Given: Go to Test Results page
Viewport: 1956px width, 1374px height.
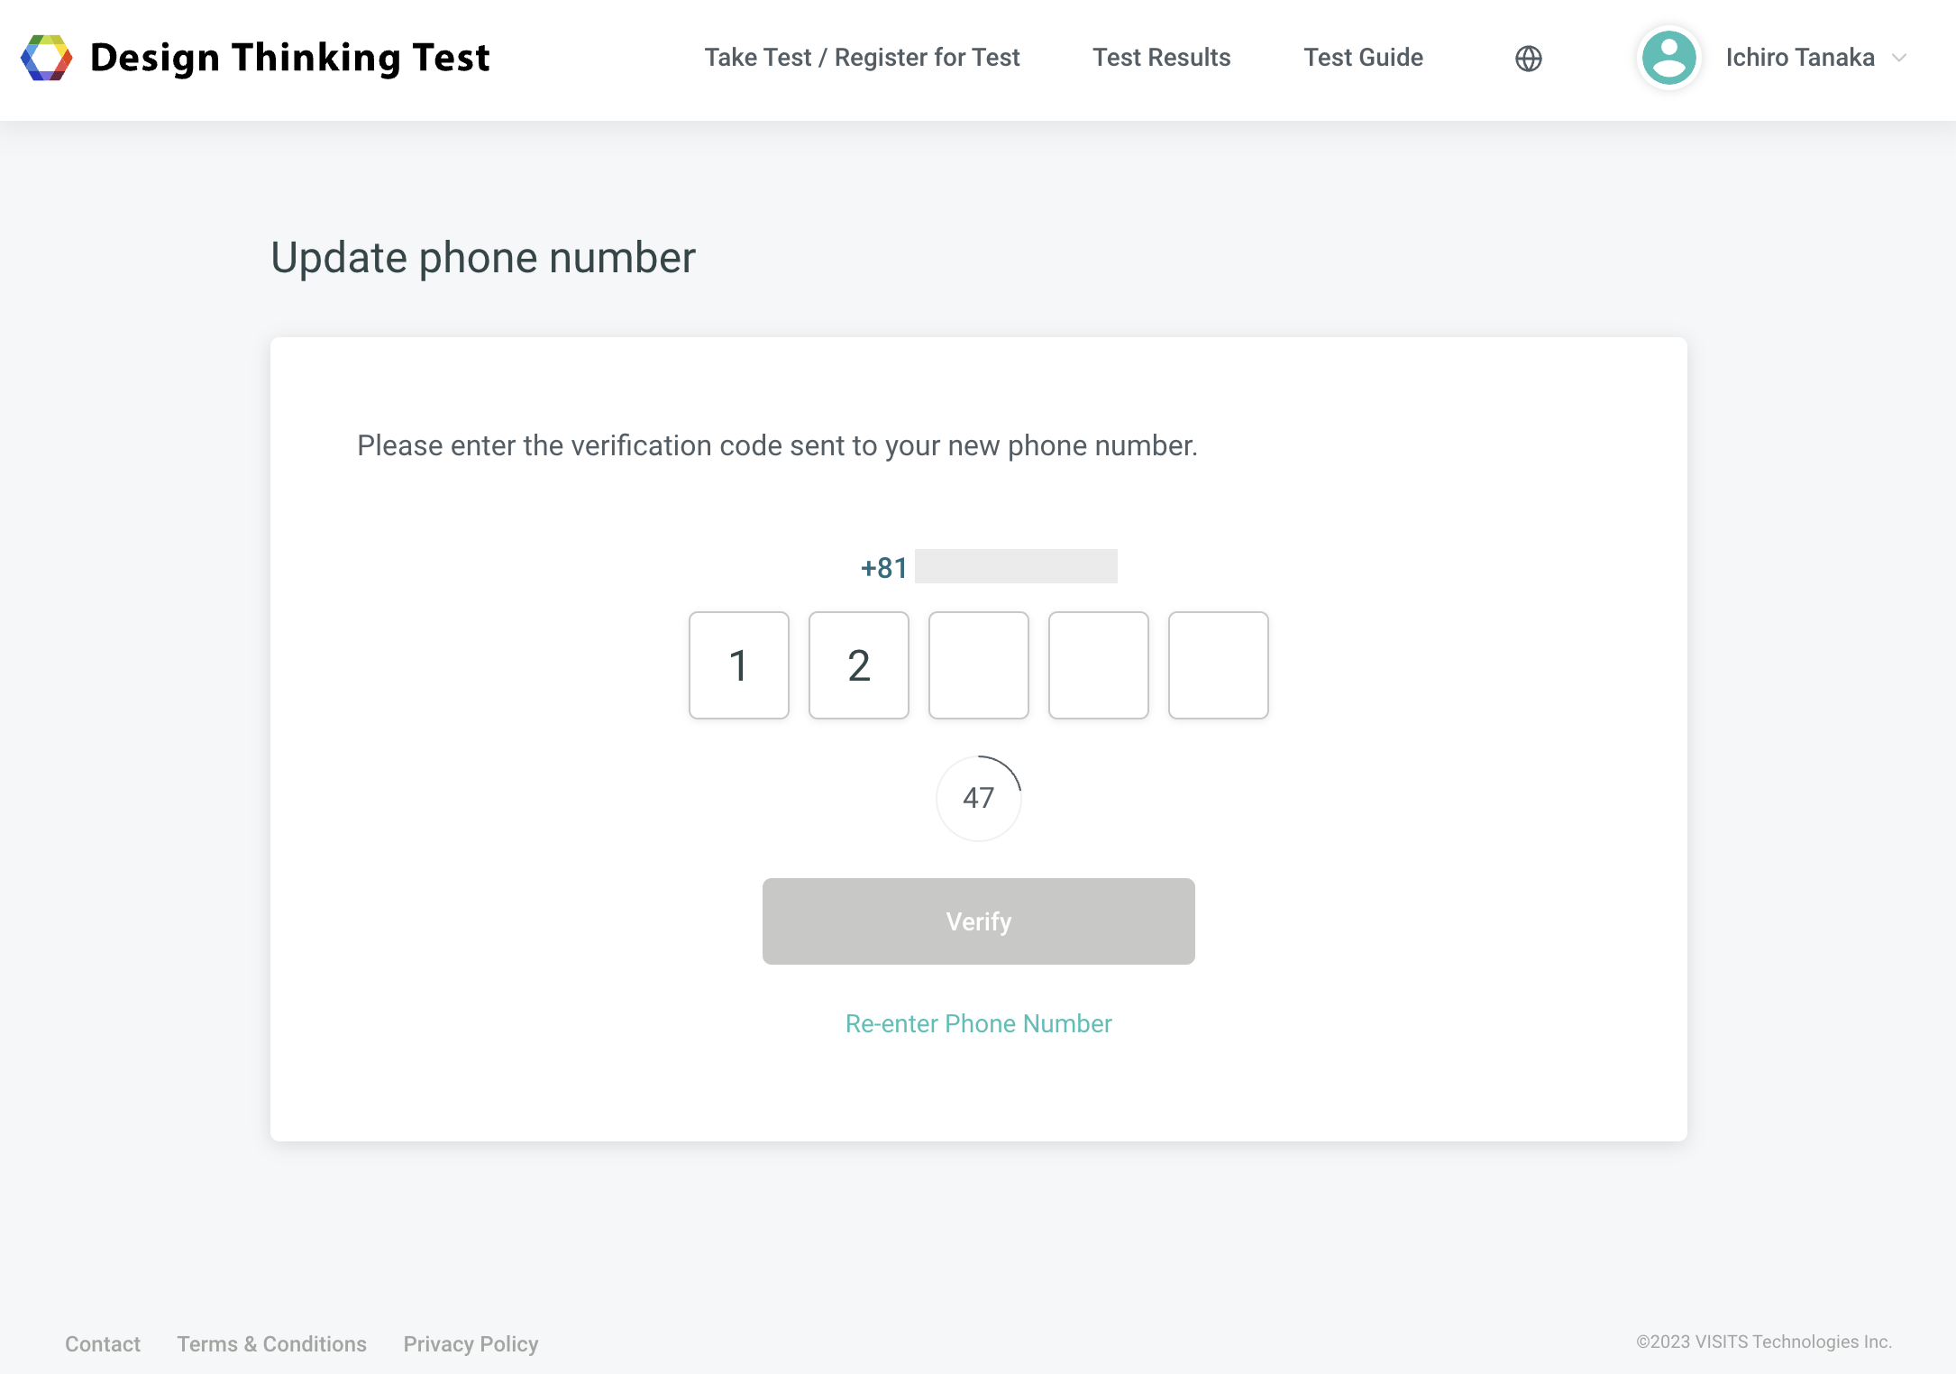Looking at the screenshot, I should click(1161, 58).
